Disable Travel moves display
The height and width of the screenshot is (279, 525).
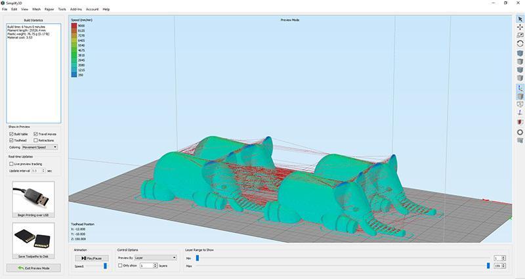36,134
